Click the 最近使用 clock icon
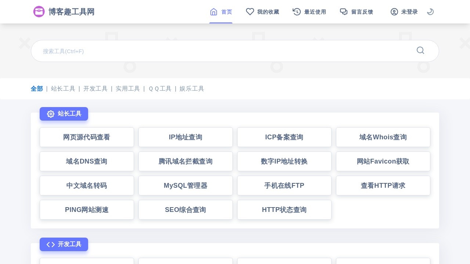Viewport: 470px width, 264px height. point(297,12)
